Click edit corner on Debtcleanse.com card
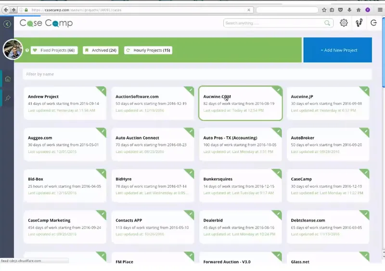This screenshot has height=271, width=385. coord(366,214)
